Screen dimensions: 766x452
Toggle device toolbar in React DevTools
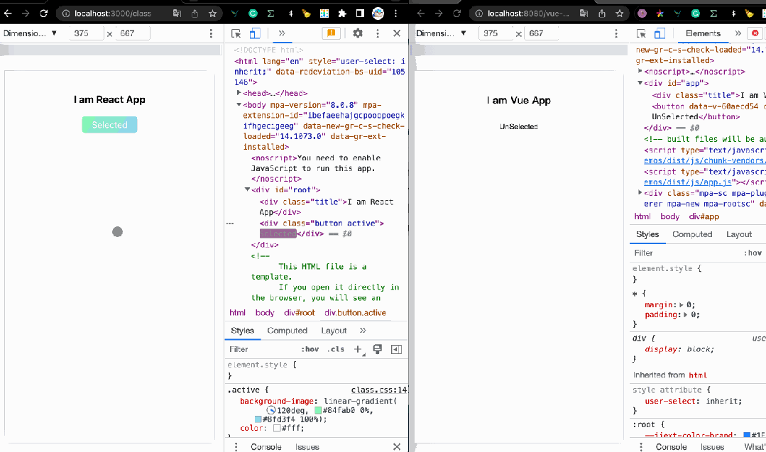(255, 33)
